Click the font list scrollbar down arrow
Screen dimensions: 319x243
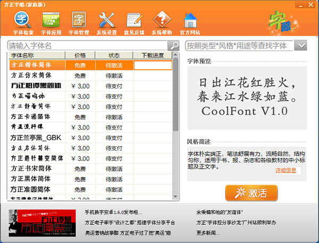pyautogui.click(x=175, y=196)
